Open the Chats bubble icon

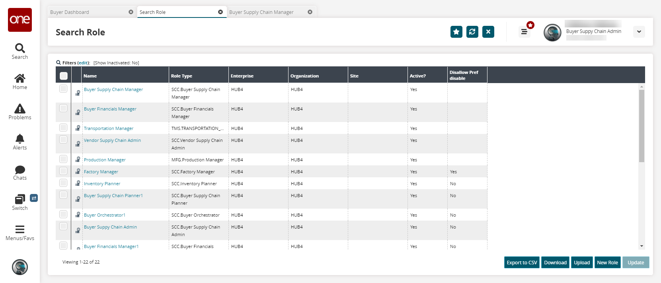click(x=20, y=170)
